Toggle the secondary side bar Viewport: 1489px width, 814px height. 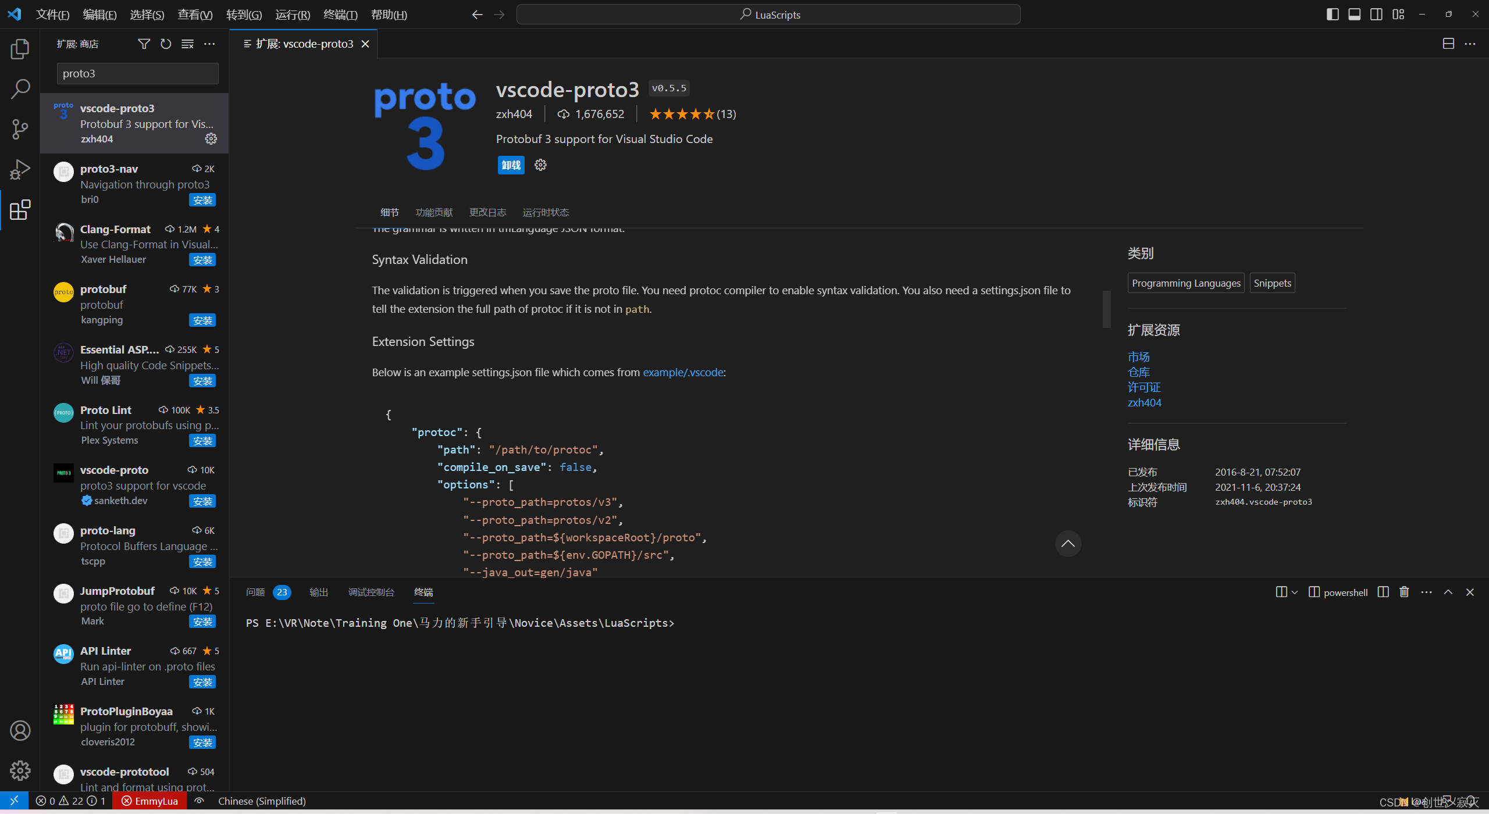coord(1377,15)
